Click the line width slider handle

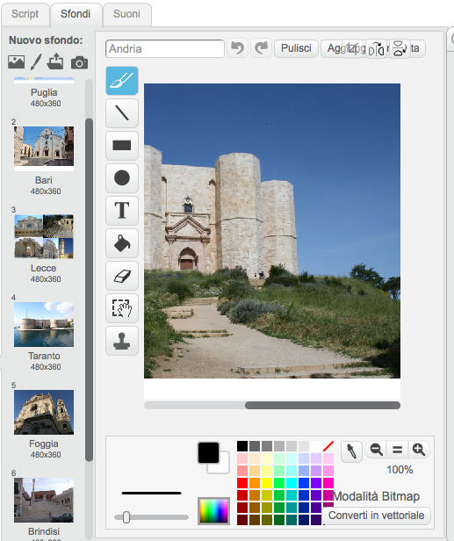(126, 517)
